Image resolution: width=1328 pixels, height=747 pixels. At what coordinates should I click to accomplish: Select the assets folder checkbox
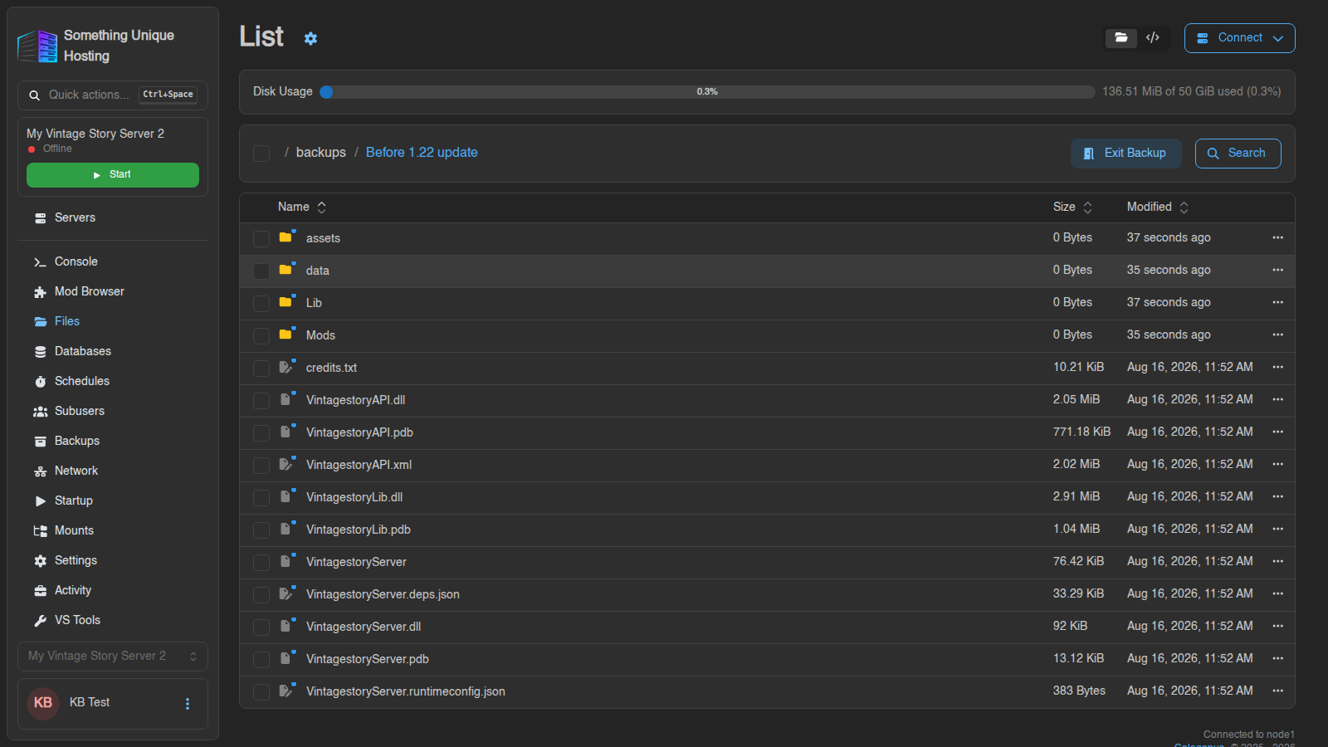click(x=261, y=239)
